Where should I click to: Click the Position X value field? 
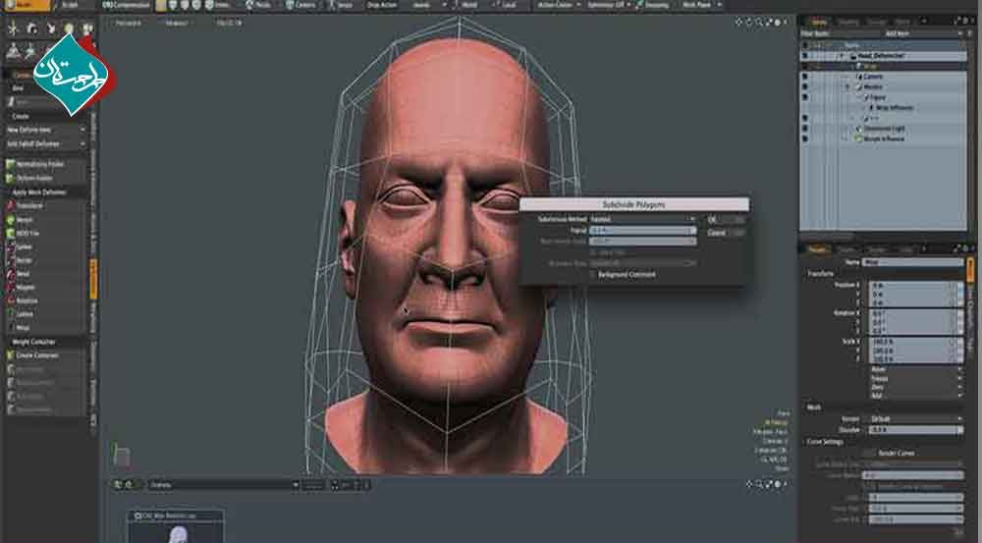[910, 285]
